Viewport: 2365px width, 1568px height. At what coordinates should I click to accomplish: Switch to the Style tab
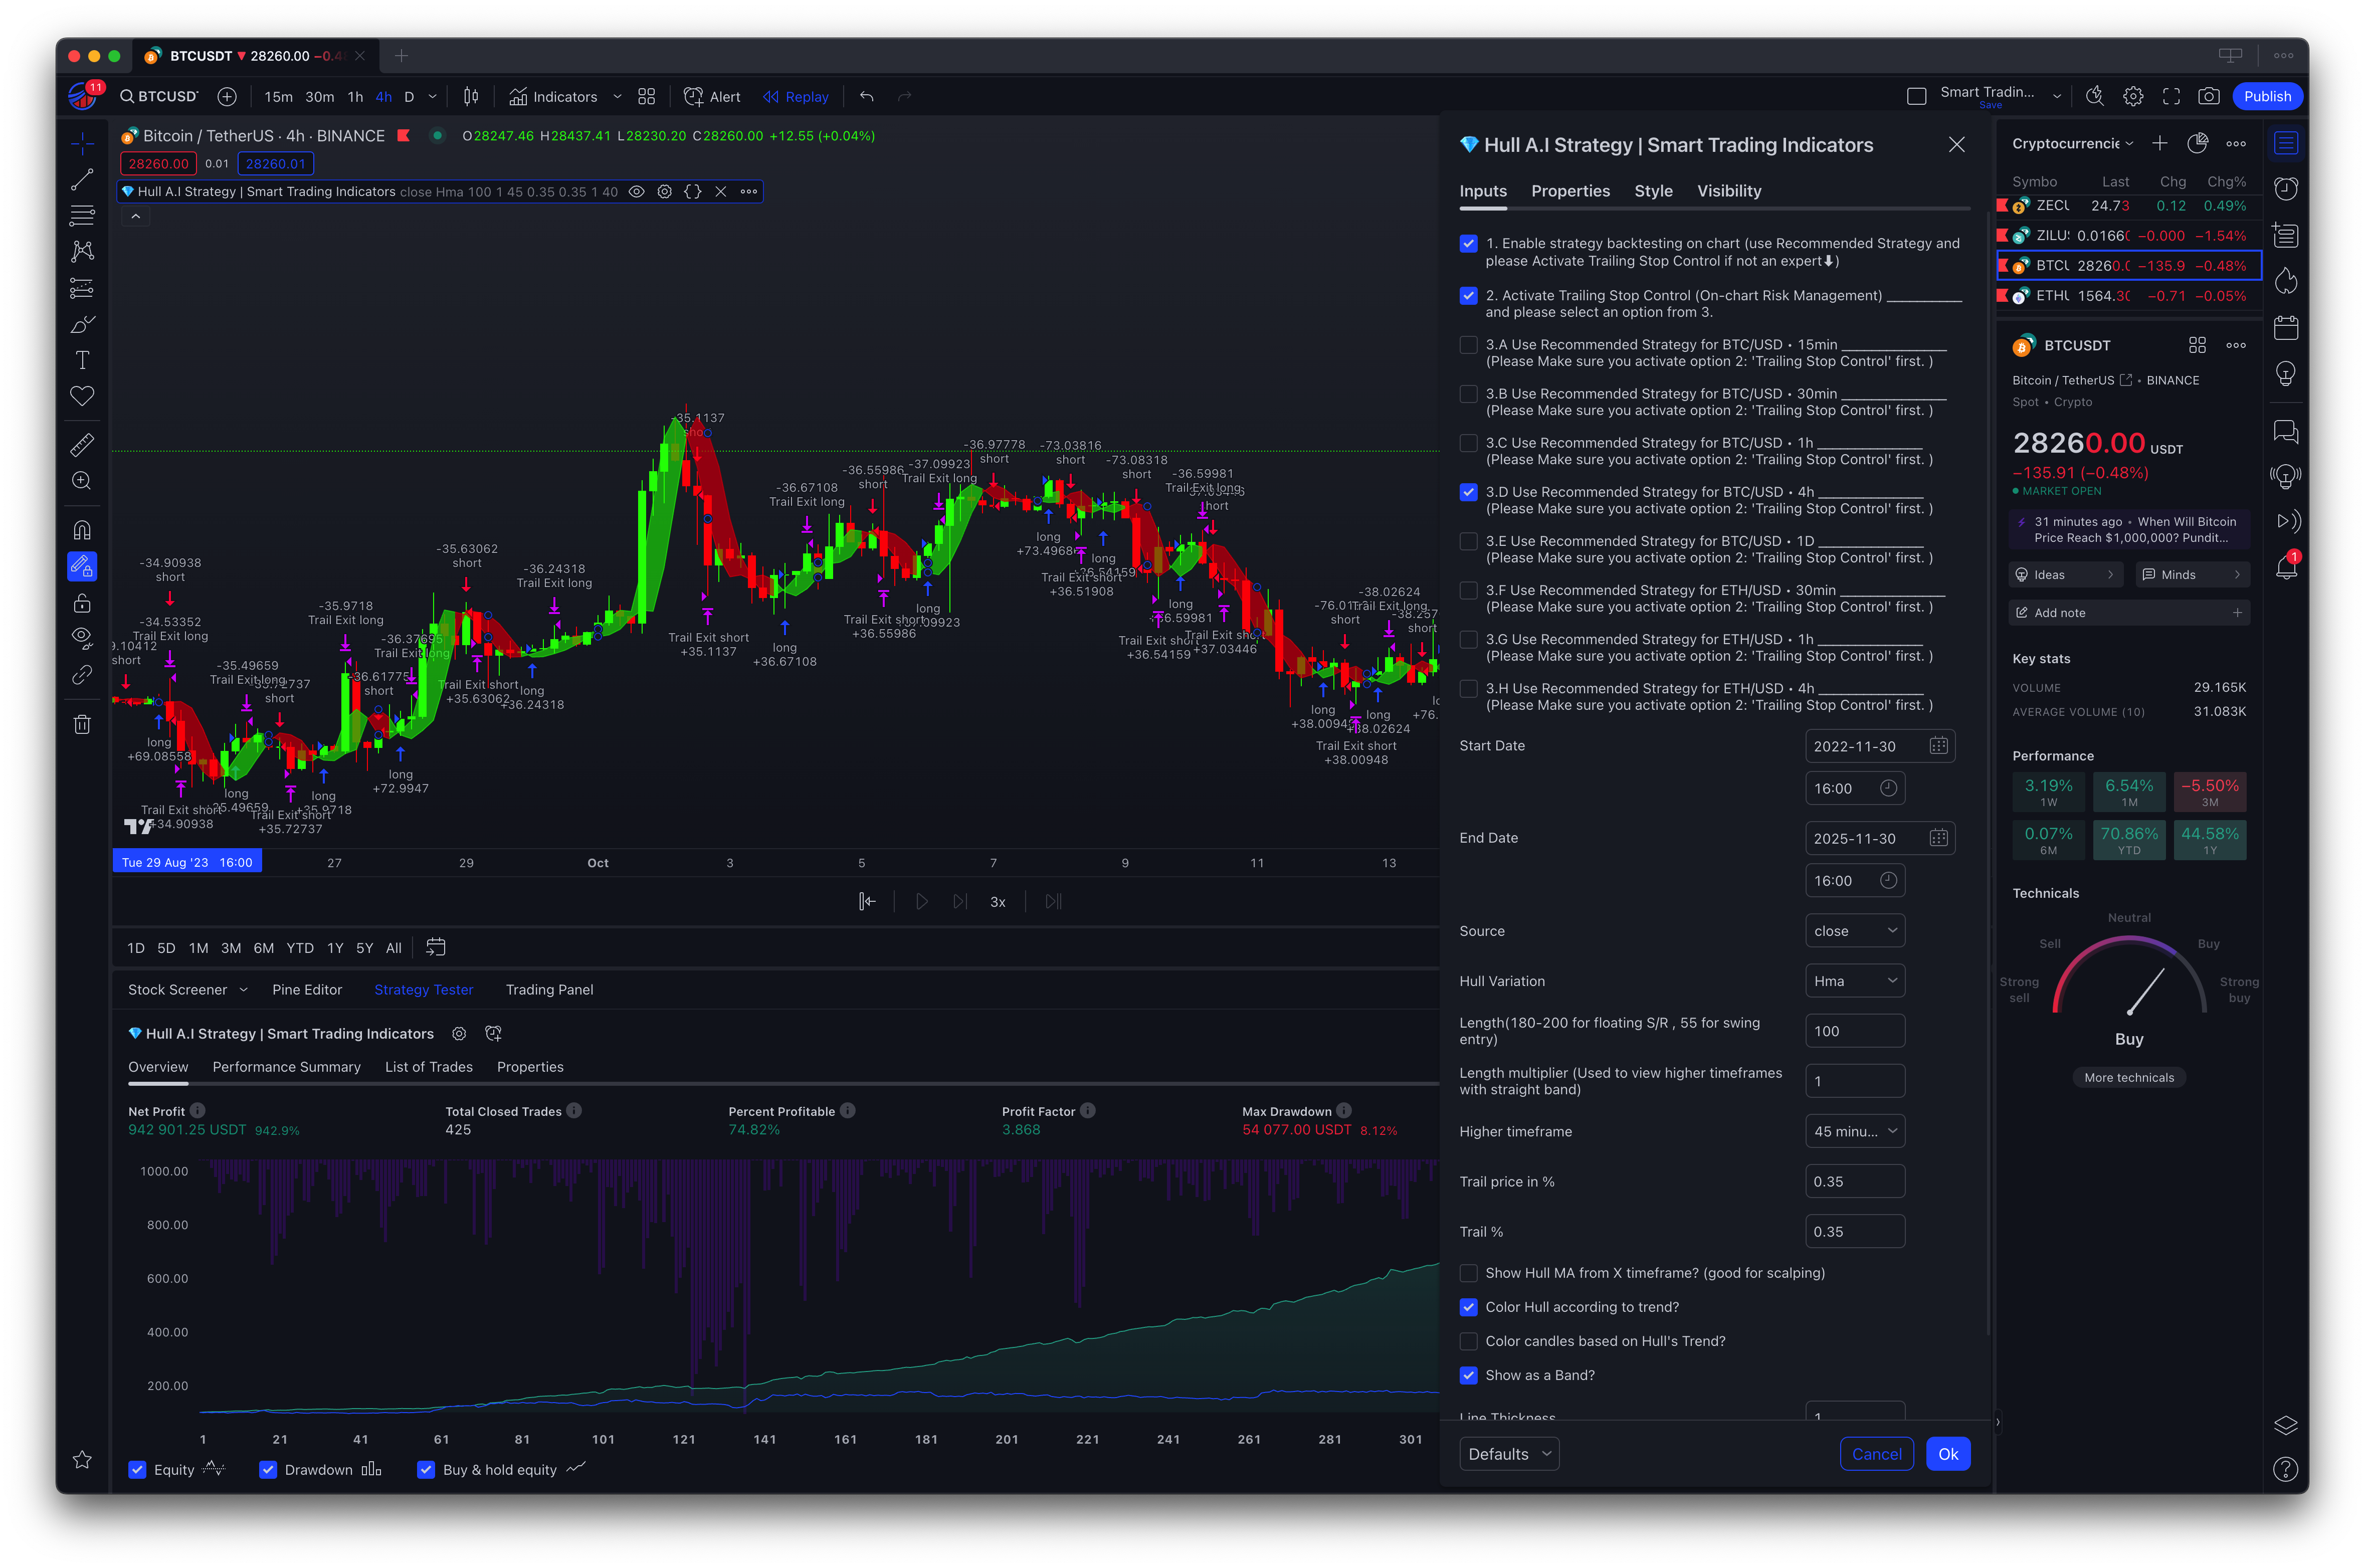(x=1653, y=191)
